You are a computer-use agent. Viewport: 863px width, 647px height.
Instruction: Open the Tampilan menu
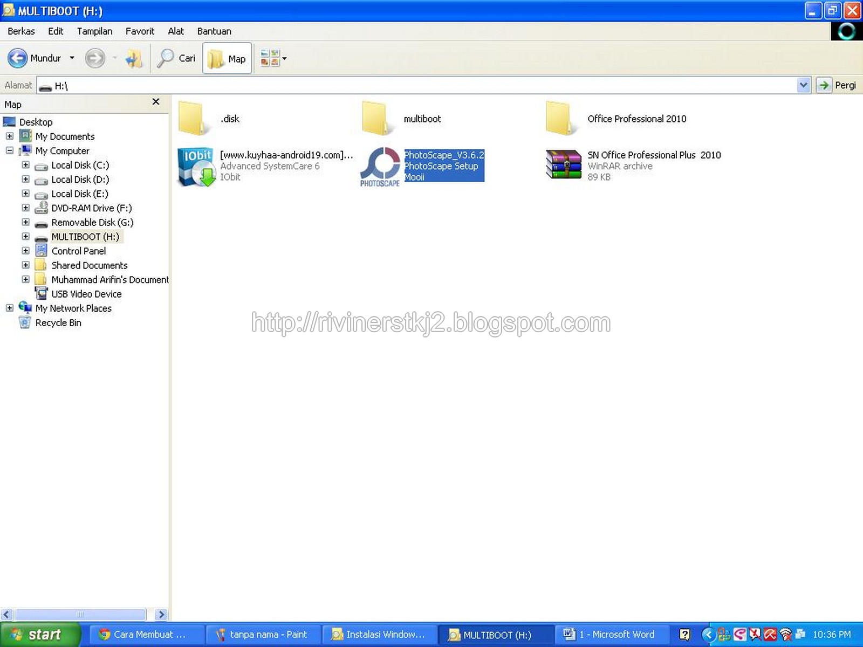coord(95,31)
